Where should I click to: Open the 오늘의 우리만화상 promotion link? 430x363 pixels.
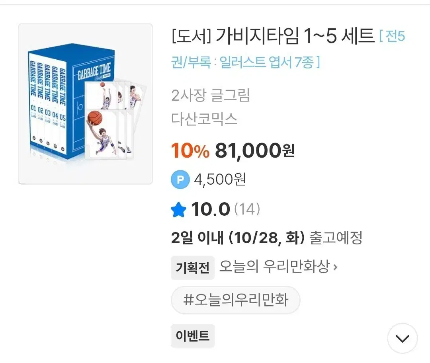[274, 267]
